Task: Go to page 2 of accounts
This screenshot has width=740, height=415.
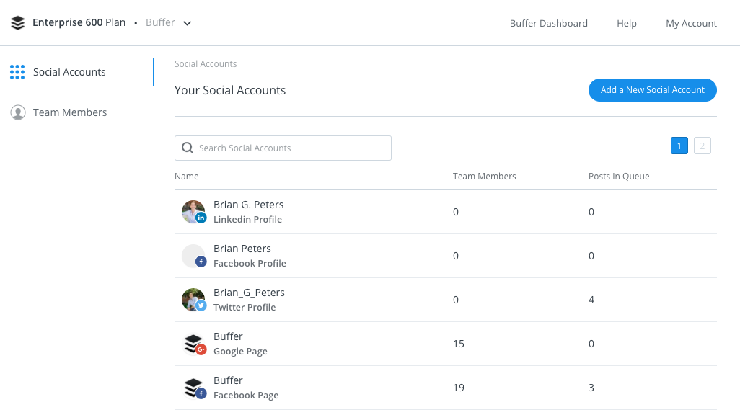Action: [702, 146]
